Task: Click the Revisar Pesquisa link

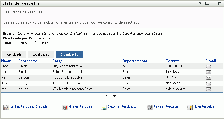Action: point(166,107)
